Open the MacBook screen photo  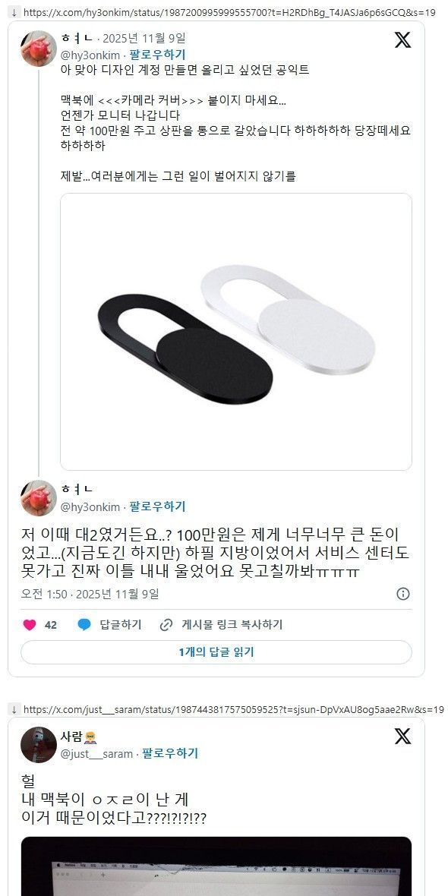pos(216,866)
